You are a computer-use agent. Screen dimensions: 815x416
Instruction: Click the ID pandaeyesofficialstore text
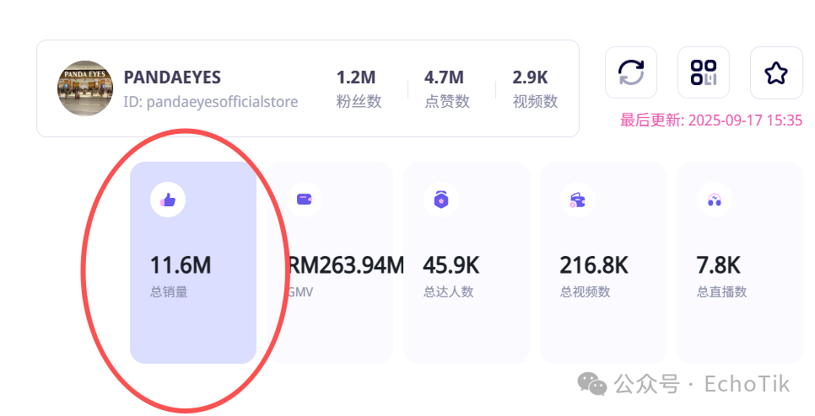[x=211, y=102]
